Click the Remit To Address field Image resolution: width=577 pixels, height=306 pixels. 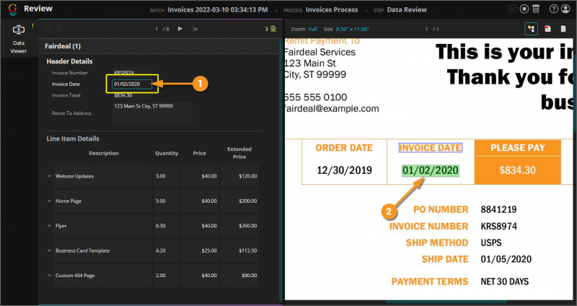coord(152,113)
